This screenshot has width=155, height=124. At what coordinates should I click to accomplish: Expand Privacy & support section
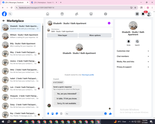pos(133,67)
